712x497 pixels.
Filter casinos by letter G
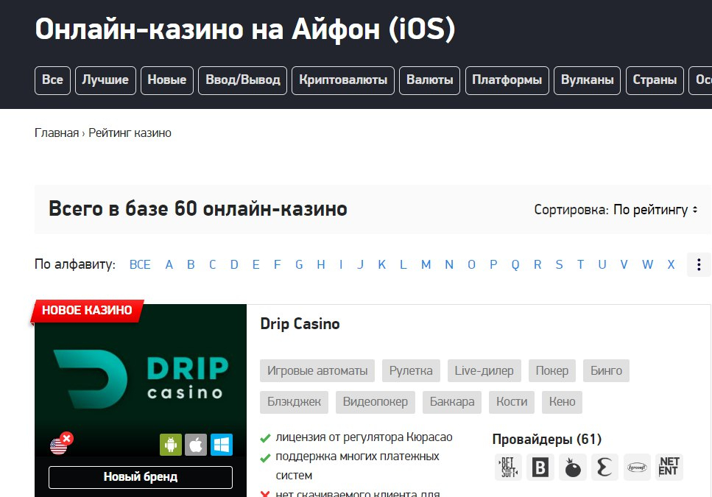pyautogui.click(x=299, y=264)
